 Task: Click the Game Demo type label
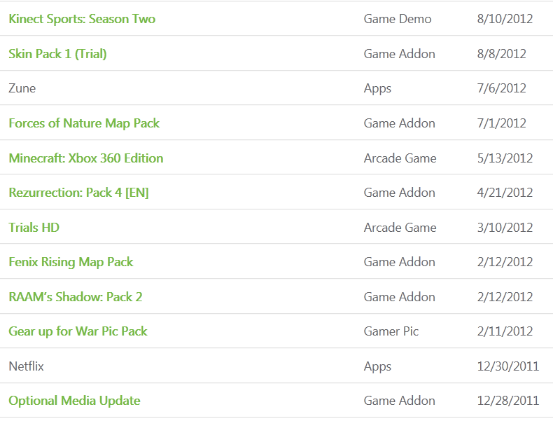point(397,19)
